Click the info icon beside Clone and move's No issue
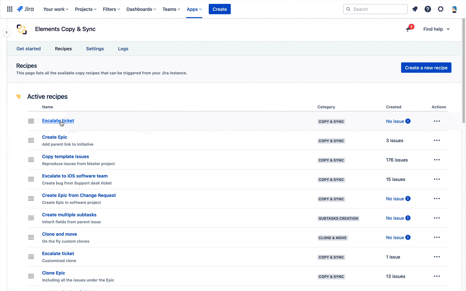This screenshot has width=466, height=291. tap(408, 237)
